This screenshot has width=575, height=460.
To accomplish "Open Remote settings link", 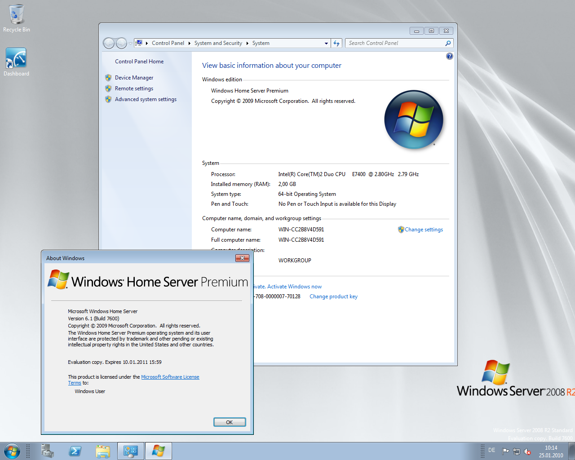I will (x=134, y=88).
